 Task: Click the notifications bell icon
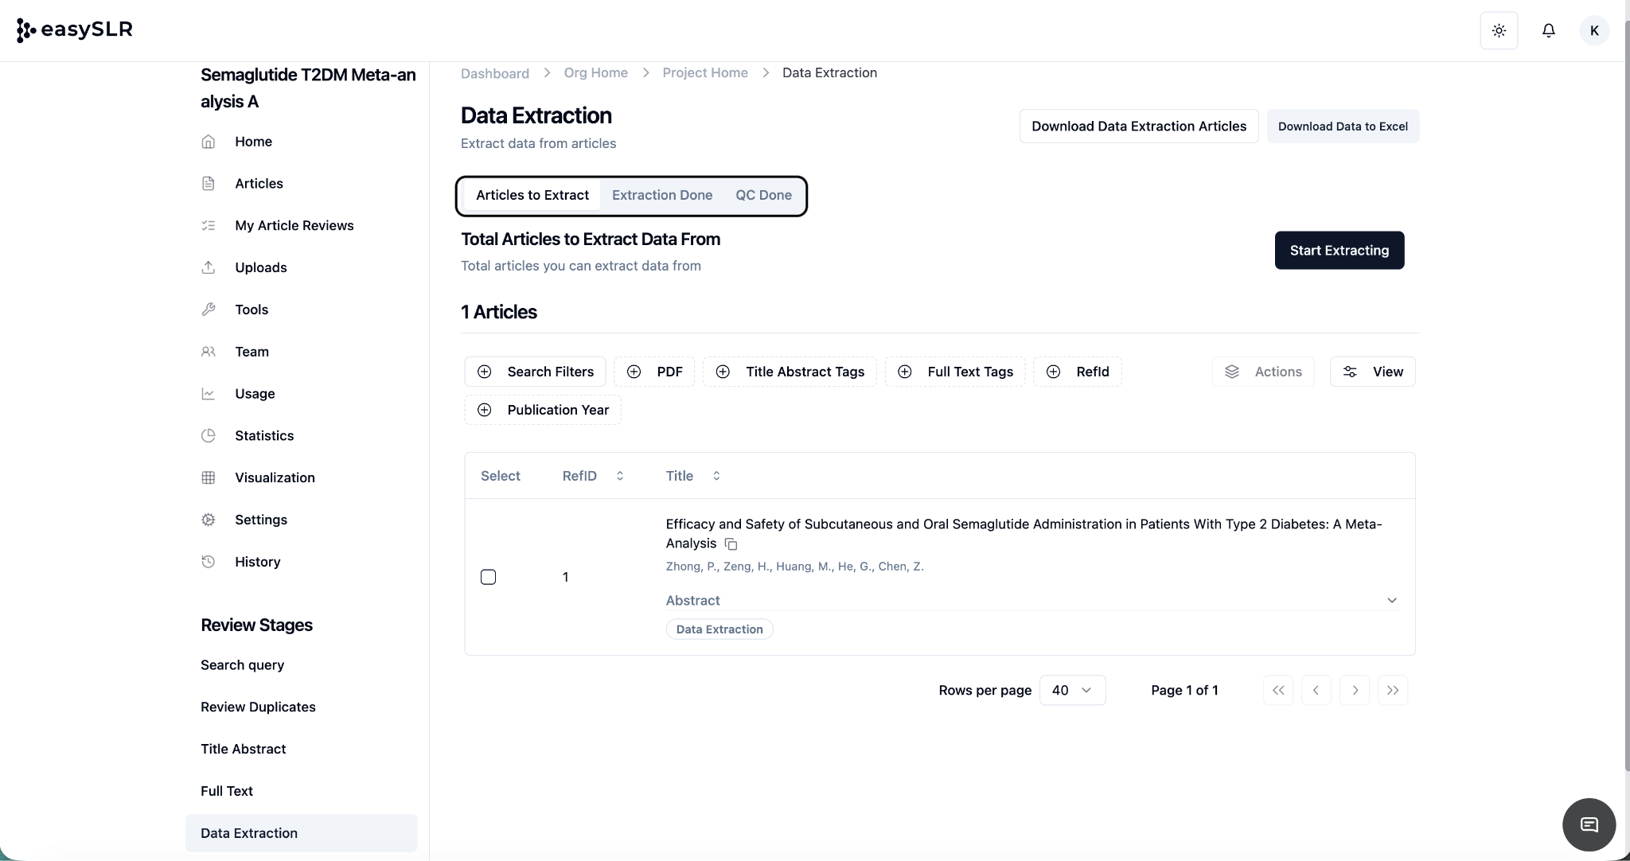coord(1548,30)
